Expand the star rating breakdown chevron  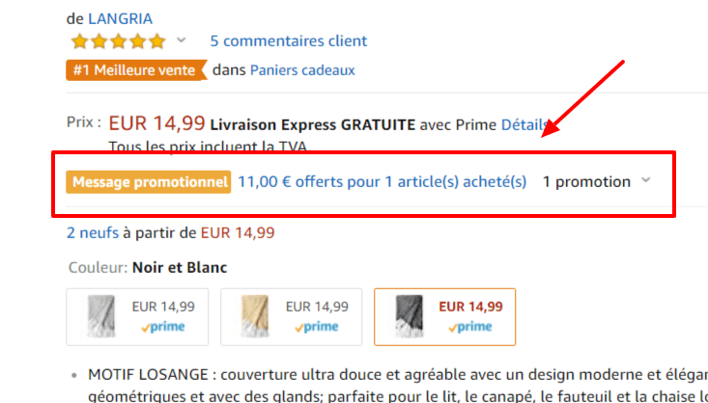[181, 41]
